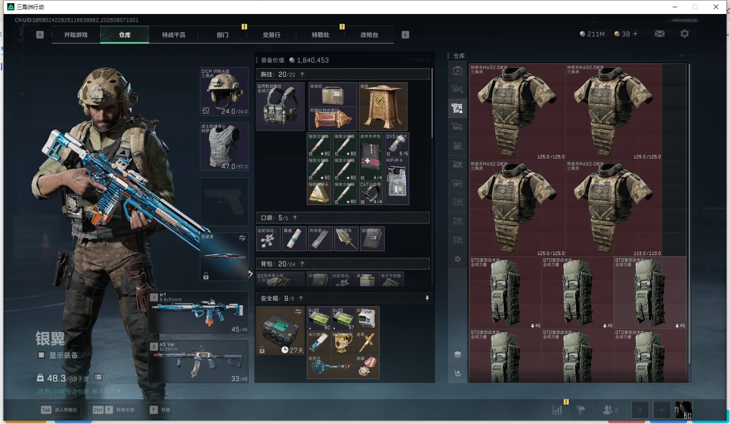Image resolution: width=730 pixels, height=424 pixels.
Task: Click the swap arrows on the safe box
Action: pos(298,312)
